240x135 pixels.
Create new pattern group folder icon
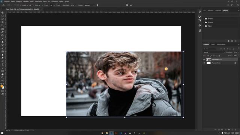(228, 41)
